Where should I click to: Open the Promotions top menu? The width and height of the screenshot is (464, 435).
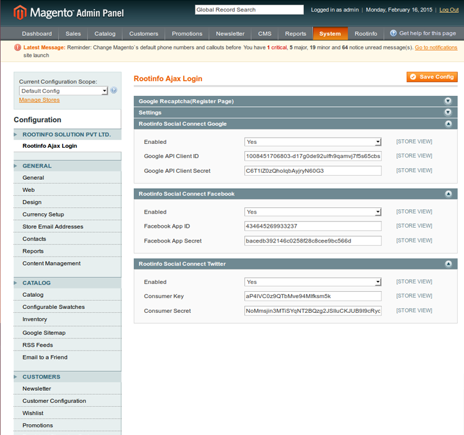coord(187,34)
